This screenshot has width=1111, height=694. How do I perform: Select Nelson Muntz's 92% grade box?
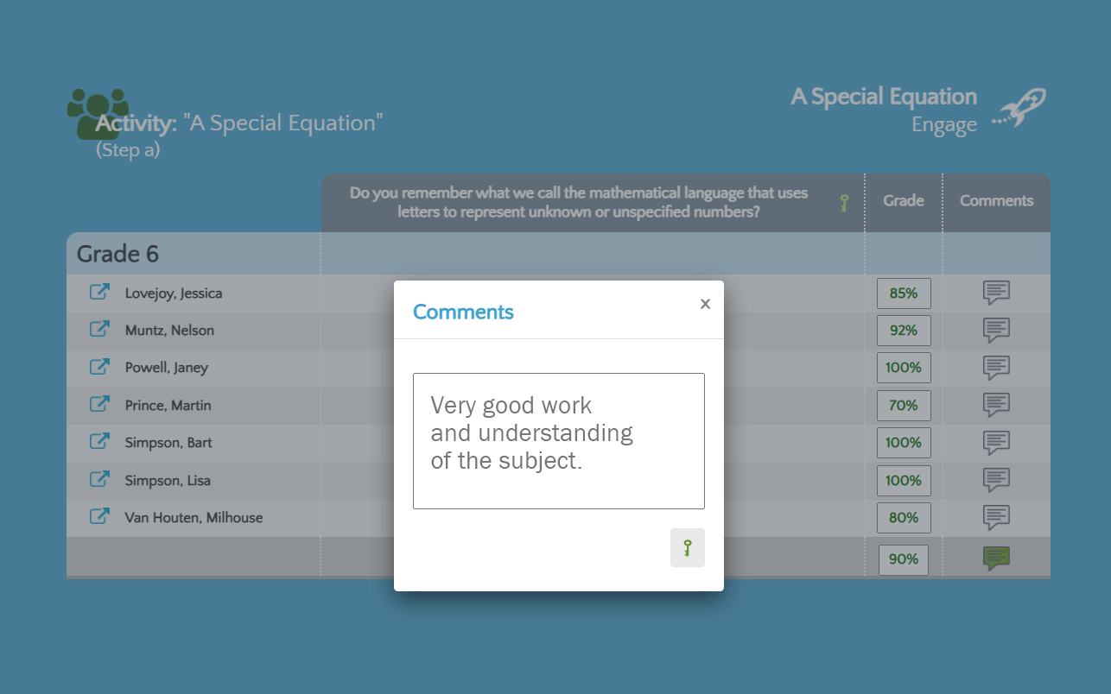(904, 330)
